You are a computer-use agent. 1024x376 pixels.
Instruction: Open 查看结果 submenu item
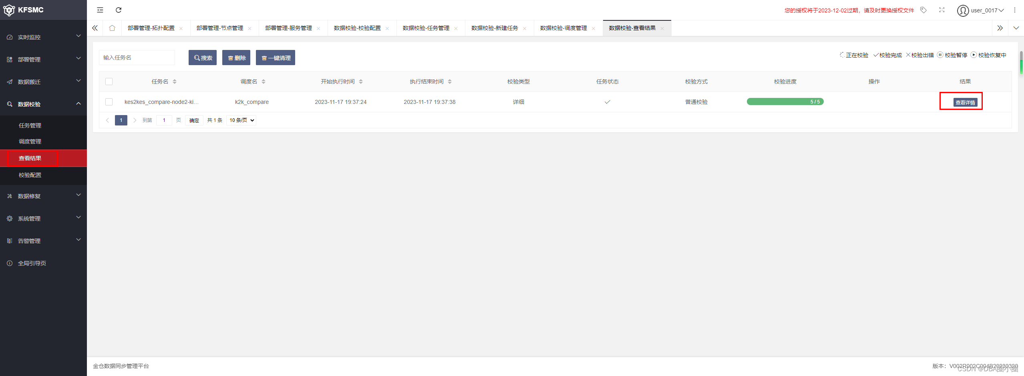43,158
